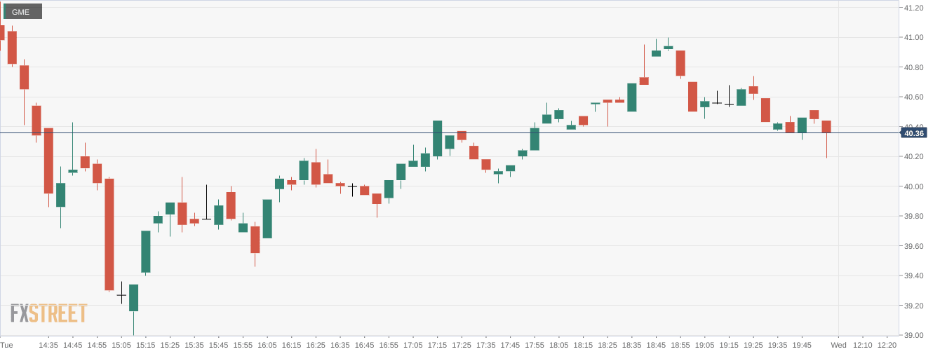Click the tall red candle dropping to 39.30
The height and width of the screenshot is (354, 940).
coord(109,234)
